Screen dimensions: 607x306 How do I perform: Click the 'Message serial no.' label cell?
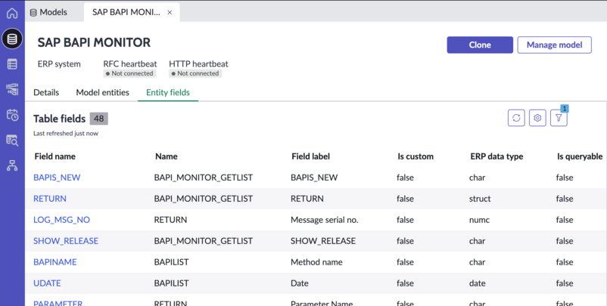click(x=325, y=220)
